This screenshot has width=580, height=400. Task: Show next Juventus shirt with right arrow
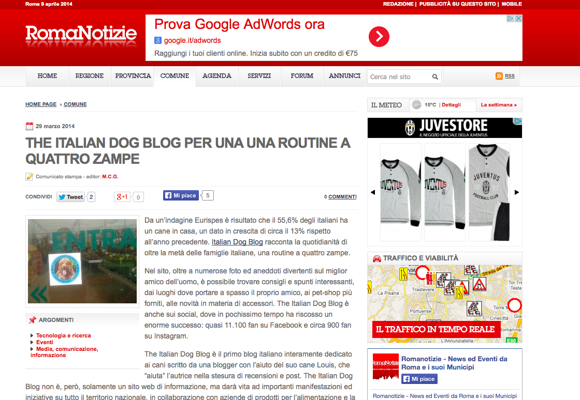[517, 192]
